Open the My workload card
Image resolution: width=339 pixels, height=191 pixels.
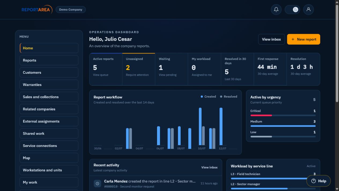[204, 69]
